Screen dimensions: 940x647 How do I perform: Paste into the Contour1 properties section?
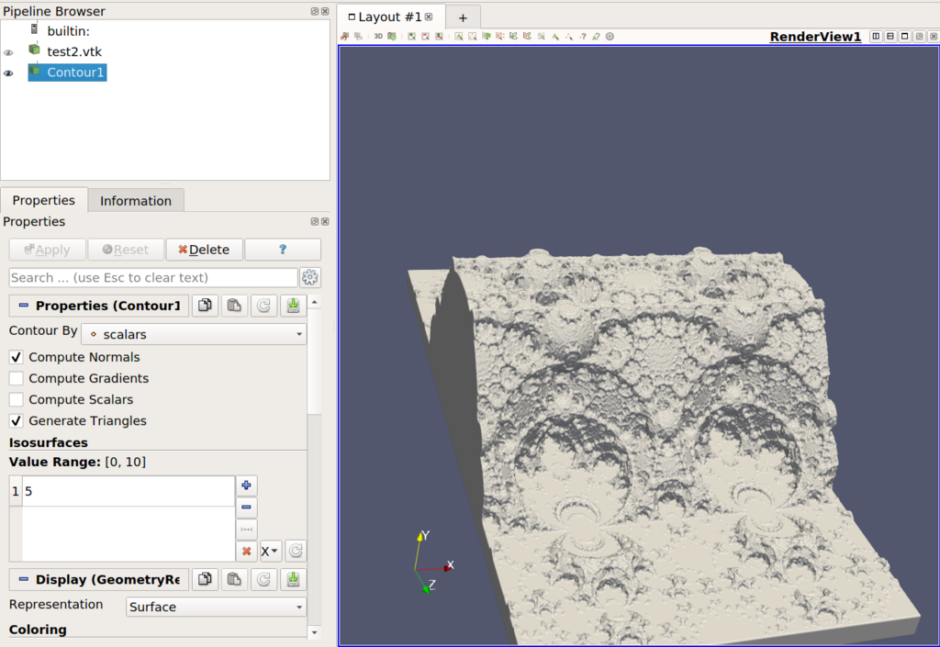[x=234, y=306]
